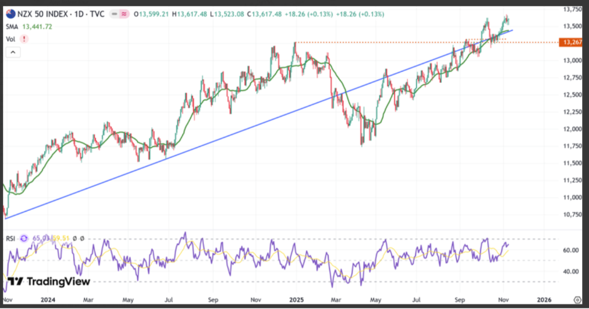Click 13,500 on the price axis
The image size is (589, 309).
pyautogui.click(x=573, y=26)
